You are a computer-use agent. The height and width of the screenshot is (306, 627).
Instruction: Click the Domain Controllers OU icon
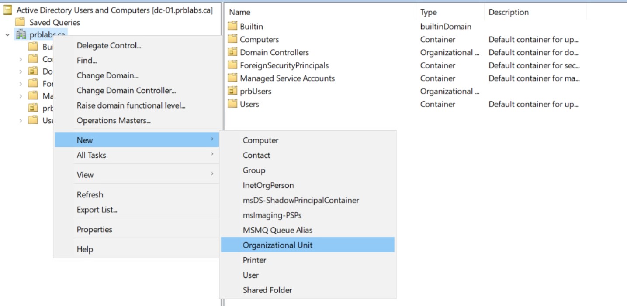[232, 52]
